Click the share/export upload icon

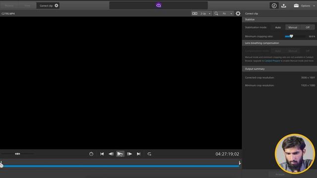284,5
